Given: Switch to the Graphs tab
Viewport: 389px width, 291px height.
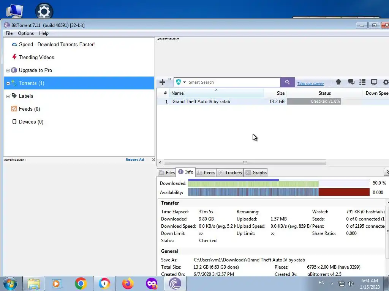Looking at the screenshot, I should click(256, 173).
